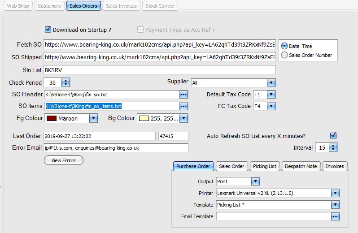Select Sales Order Number radio option
This screenshot has width=358, height=233.
(284, 55)
